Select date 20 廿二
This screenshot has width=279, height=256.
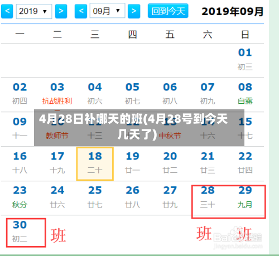point(170,163)
